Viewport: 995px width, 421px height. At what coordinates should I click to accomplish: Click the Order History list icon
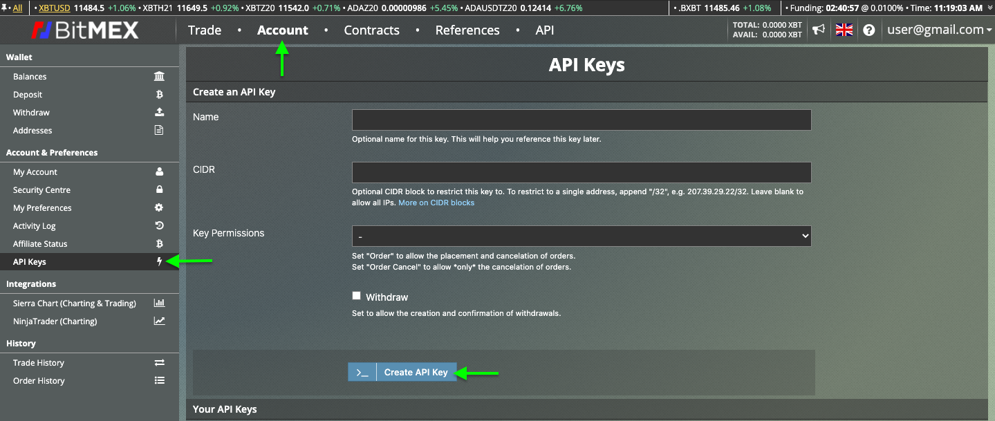tap(159, 381)
